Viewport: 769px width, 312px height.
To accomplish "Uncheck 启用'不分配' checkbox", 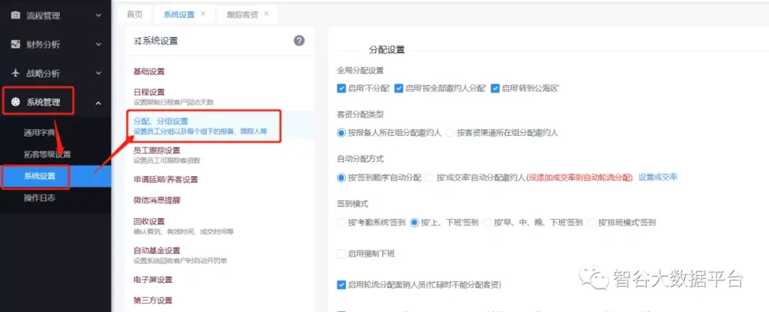I will coord(341,88).
